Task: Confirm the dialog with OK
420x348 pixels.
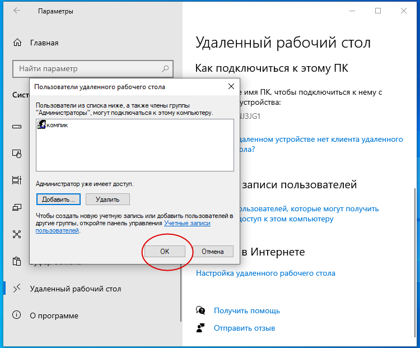Action: (165, 252)
